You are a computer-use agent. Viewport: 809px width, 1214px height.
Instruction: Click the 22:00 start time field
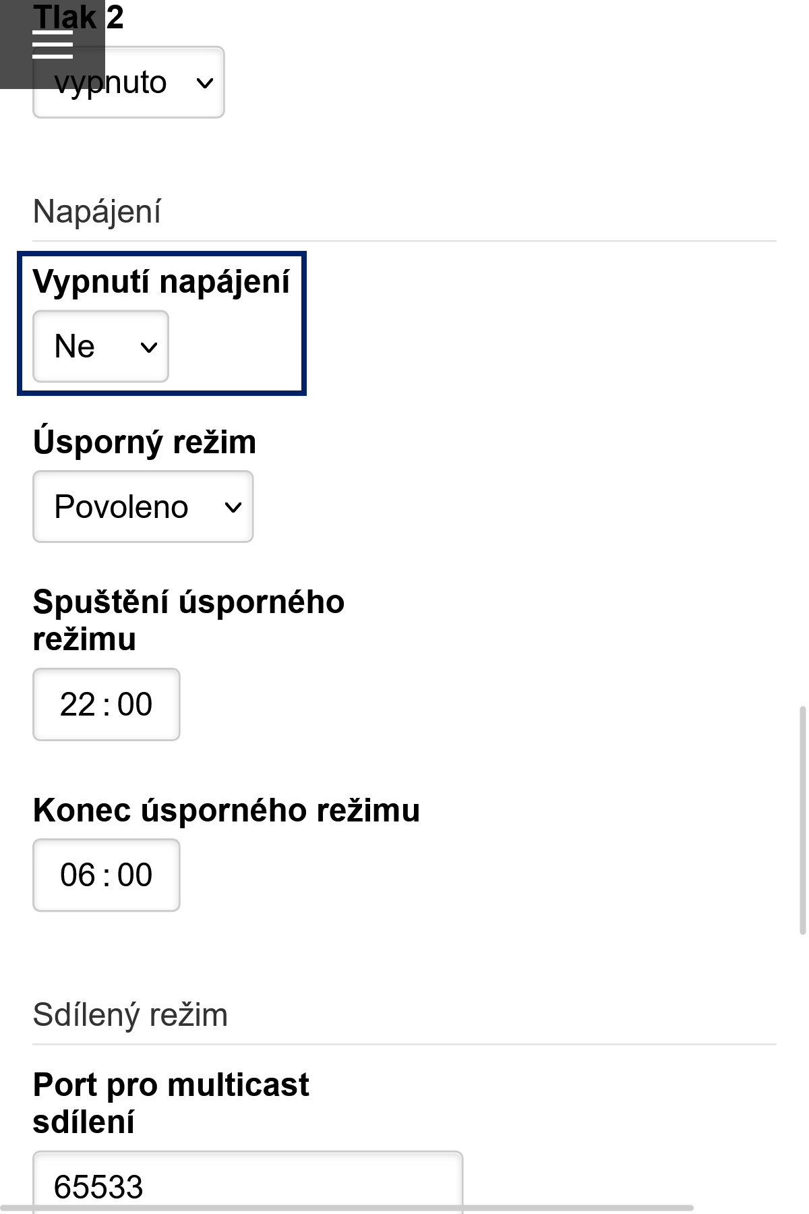coord(106,704)
